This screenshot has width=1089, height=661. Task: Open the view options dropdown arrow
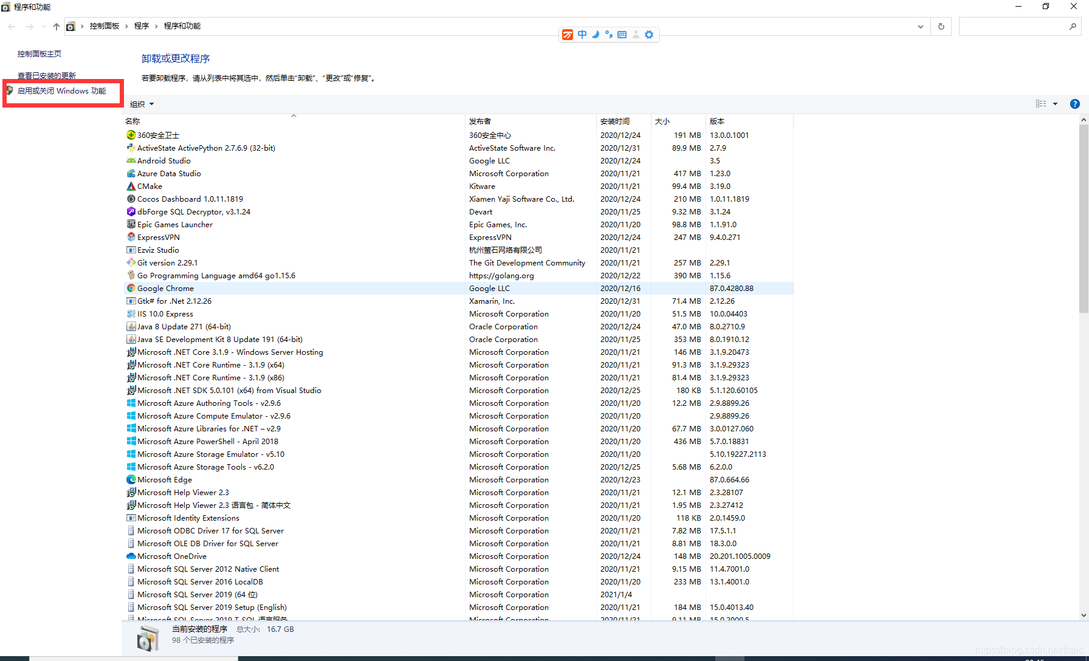(1055, 104)
